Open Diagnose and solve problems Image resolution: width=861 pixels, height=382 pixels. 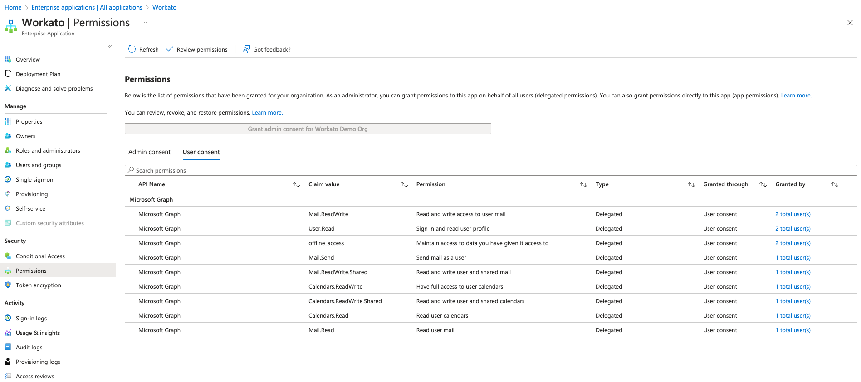click(54, 88)
